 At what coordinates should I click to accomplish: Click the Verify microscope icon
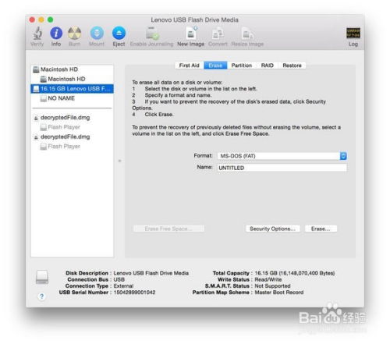click(37, 34)
